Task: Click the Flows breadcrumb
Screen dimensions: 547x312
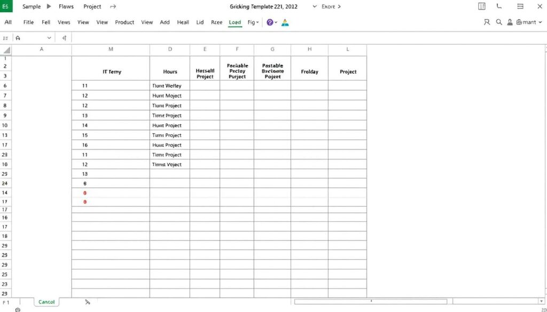Action: 66,6
